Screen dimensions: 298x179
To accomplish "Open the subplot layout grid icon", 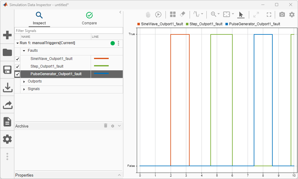I will (173, 14).
